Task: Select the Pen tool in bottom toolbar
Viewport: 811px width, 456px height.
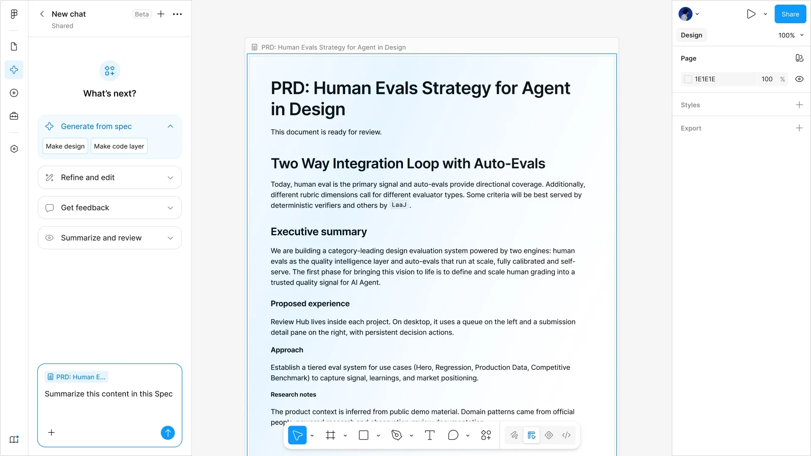Action: pos(397,435)
